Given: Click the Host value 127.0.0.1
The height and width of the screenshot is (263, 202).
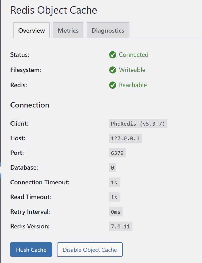Looking at the screenshot, I should pyautogui.click(x=125, y=138).
